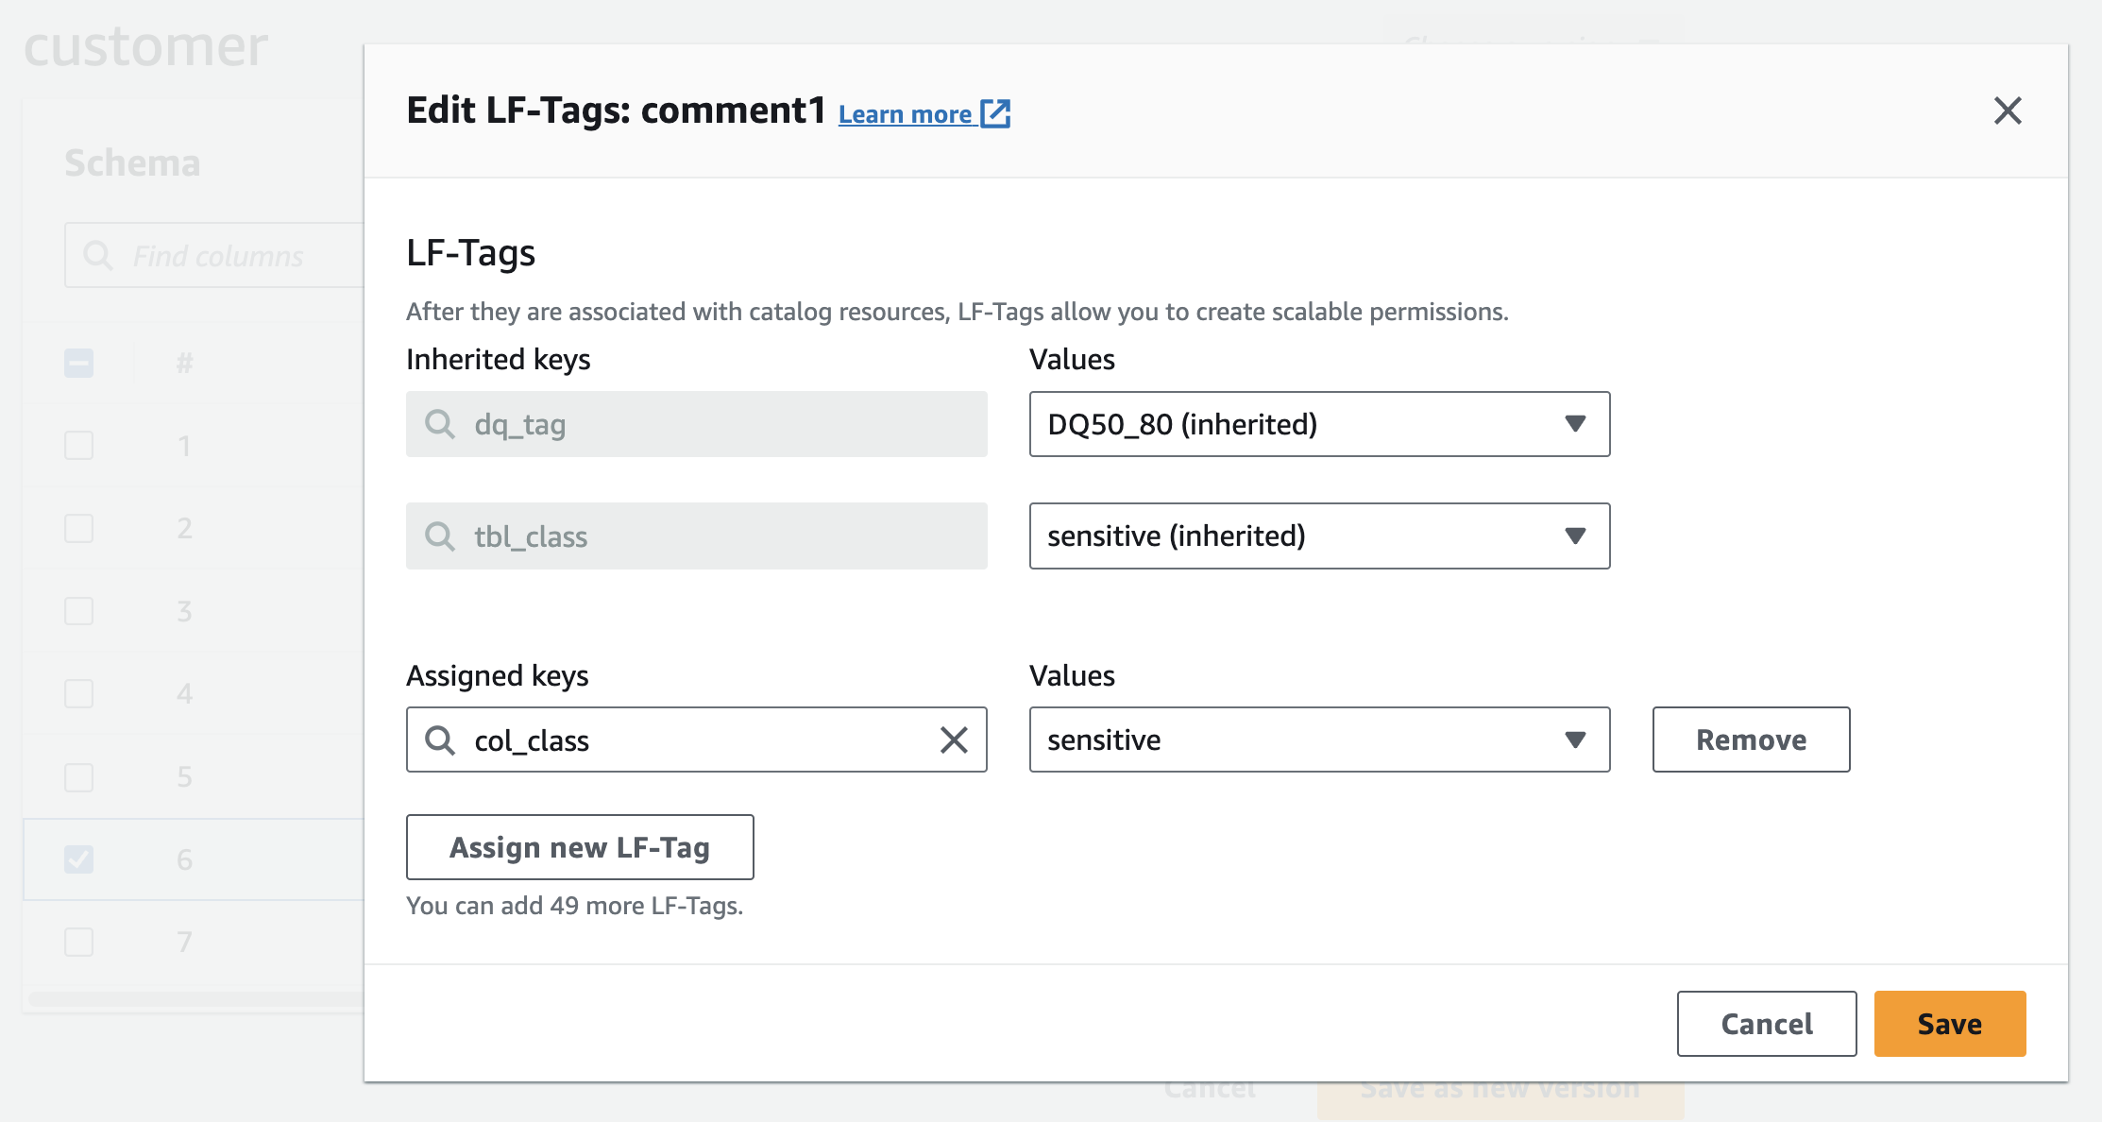Click the search icon in tbl_class field
The width and height of the screenshot is (2102, 1122).
click(x=440, y=536)
